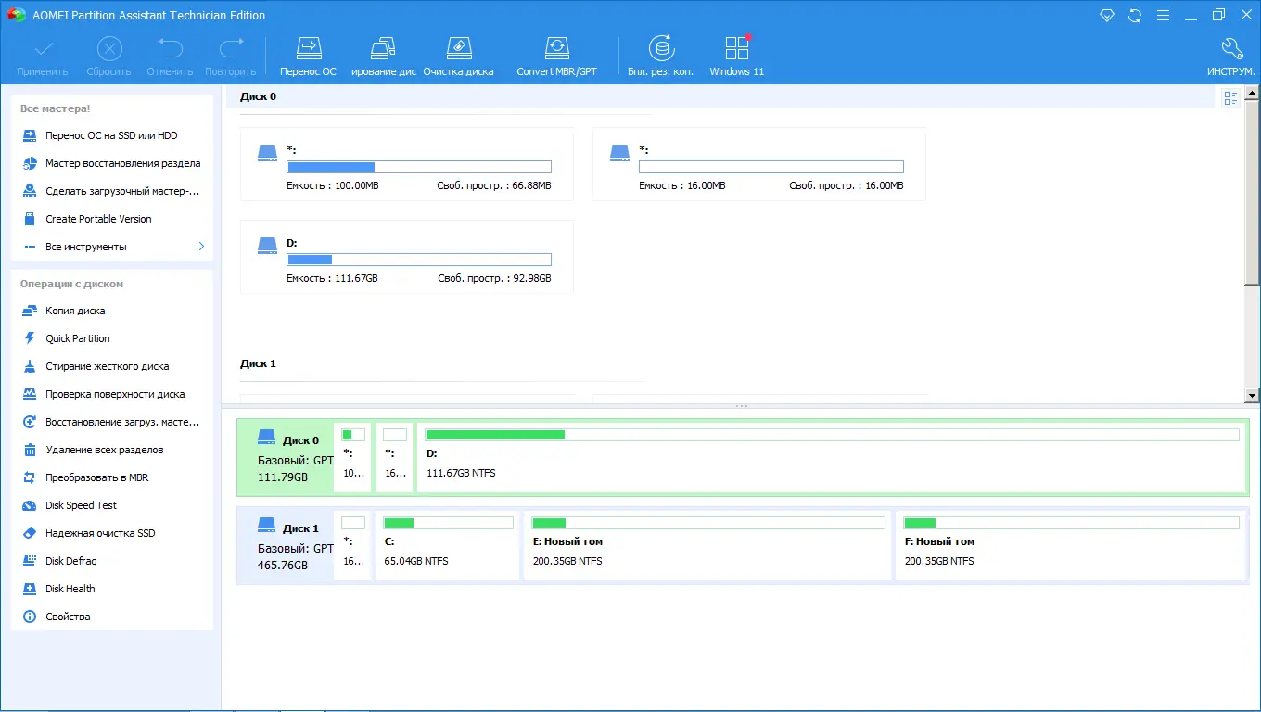
Task: Select Восстановление загруз. мастера option
Action: [112, 422]
